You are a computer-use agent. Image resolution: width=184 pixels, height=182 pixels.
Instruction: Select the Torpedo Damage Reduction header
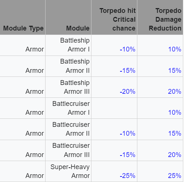click(160, 17)
